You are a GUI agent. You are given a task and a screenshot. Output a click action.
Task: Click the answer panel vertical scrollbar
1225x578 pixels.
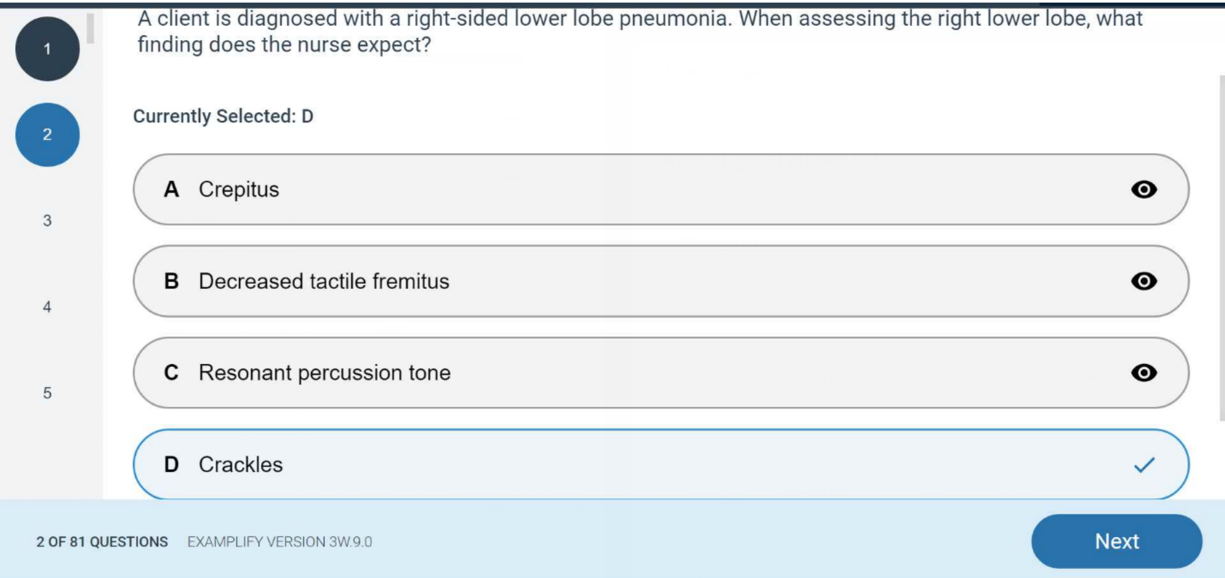(x=1222, y=246)
